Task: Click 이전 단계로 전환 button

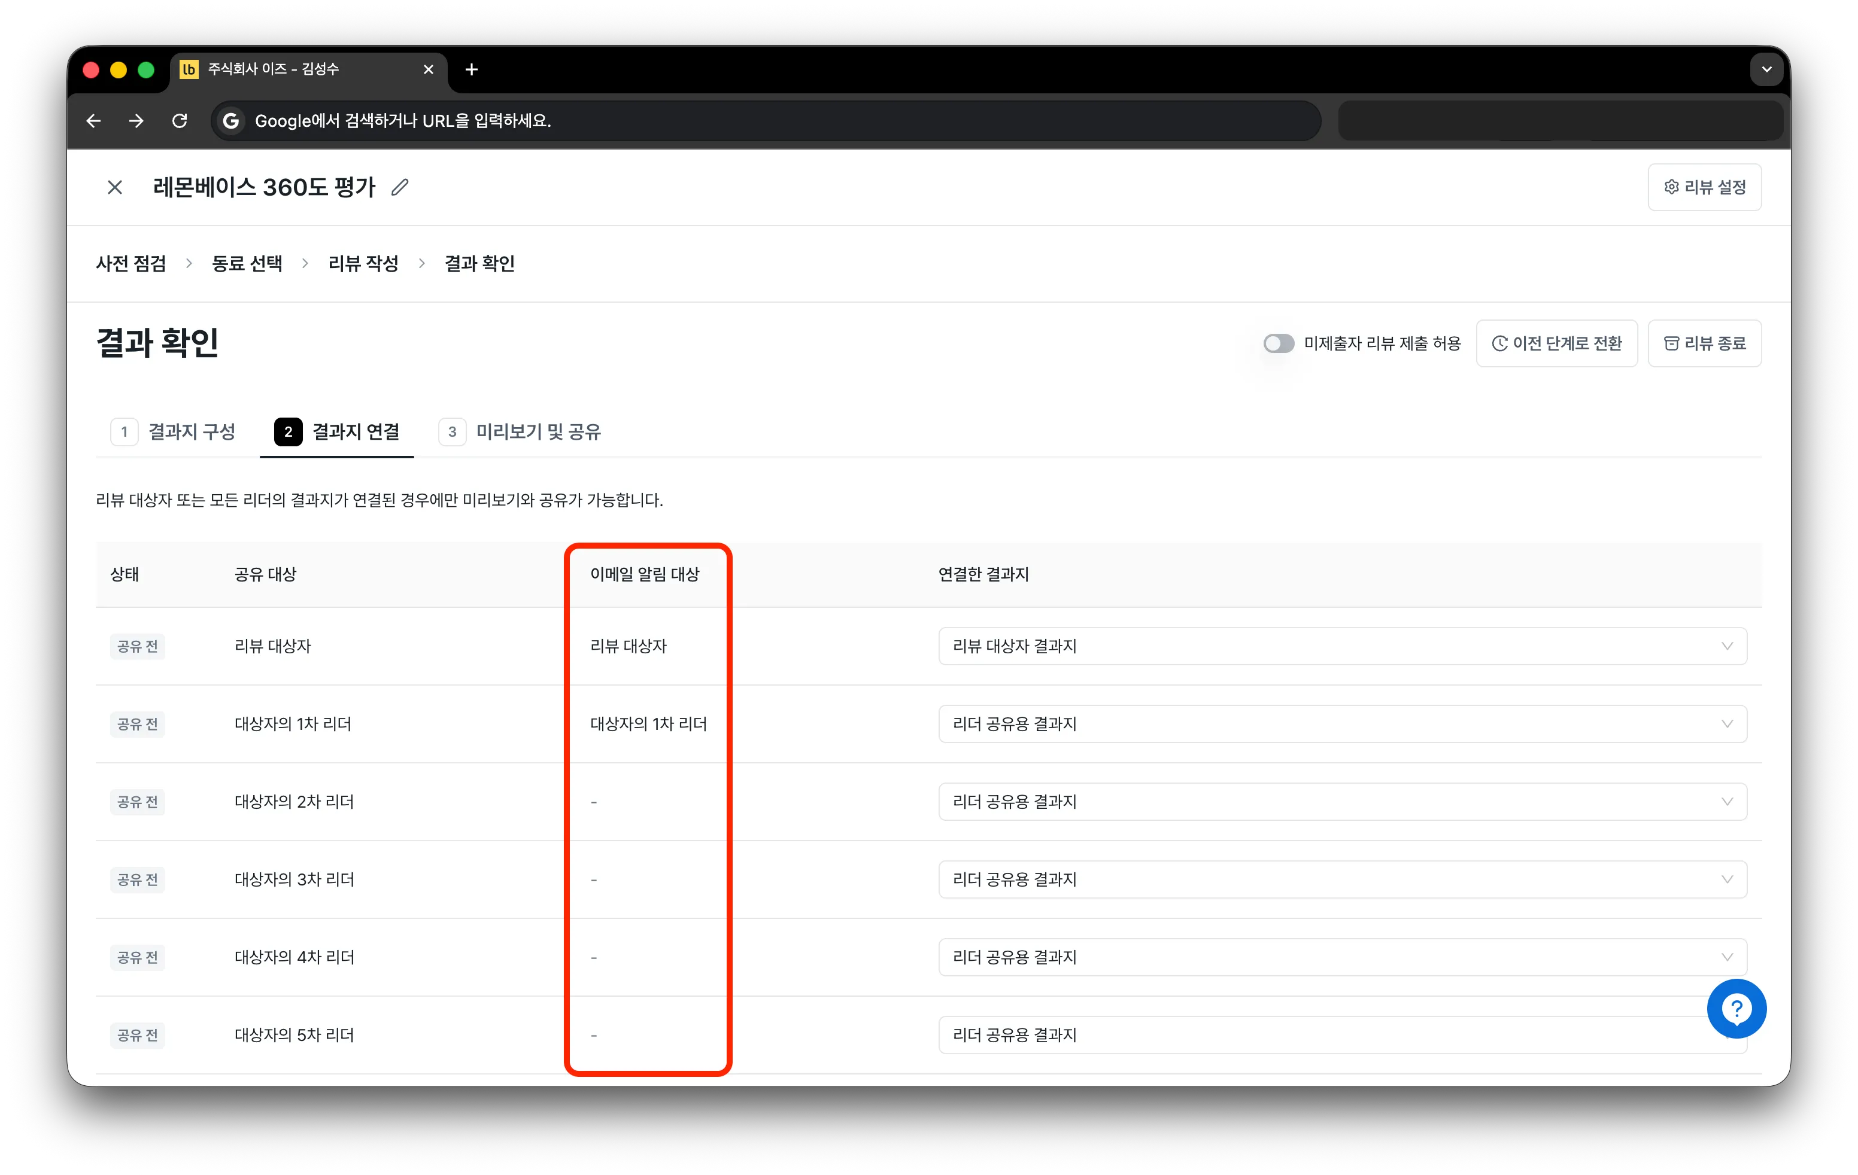Action: [x=1556, y=343]
